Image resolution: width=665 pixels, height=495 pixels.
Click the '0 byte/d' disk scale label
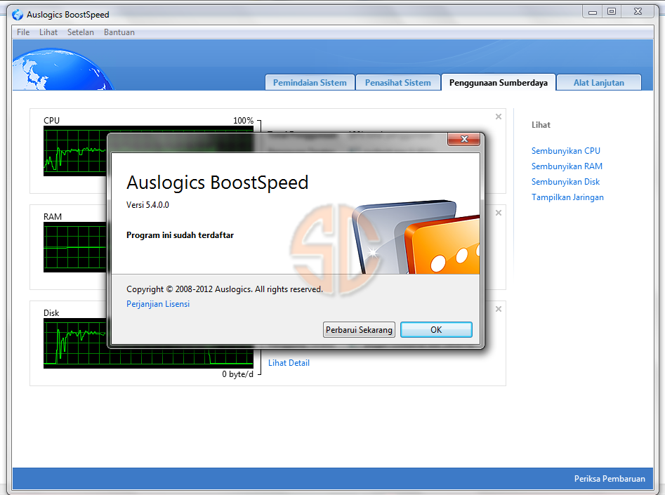(237, 374)
